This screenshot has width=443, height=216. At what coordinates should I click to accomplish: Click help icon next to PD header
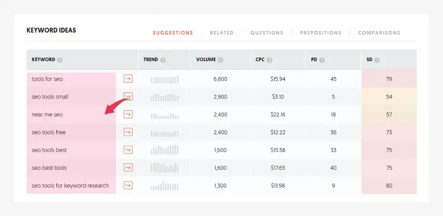coord(322,60)
